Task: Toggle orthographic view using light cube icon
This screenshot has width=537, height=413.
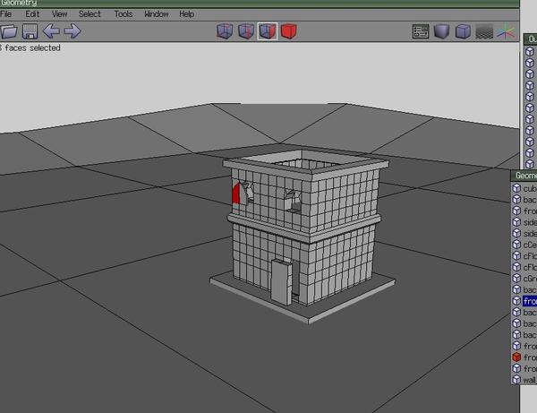Action: click(x=463, y=31)
